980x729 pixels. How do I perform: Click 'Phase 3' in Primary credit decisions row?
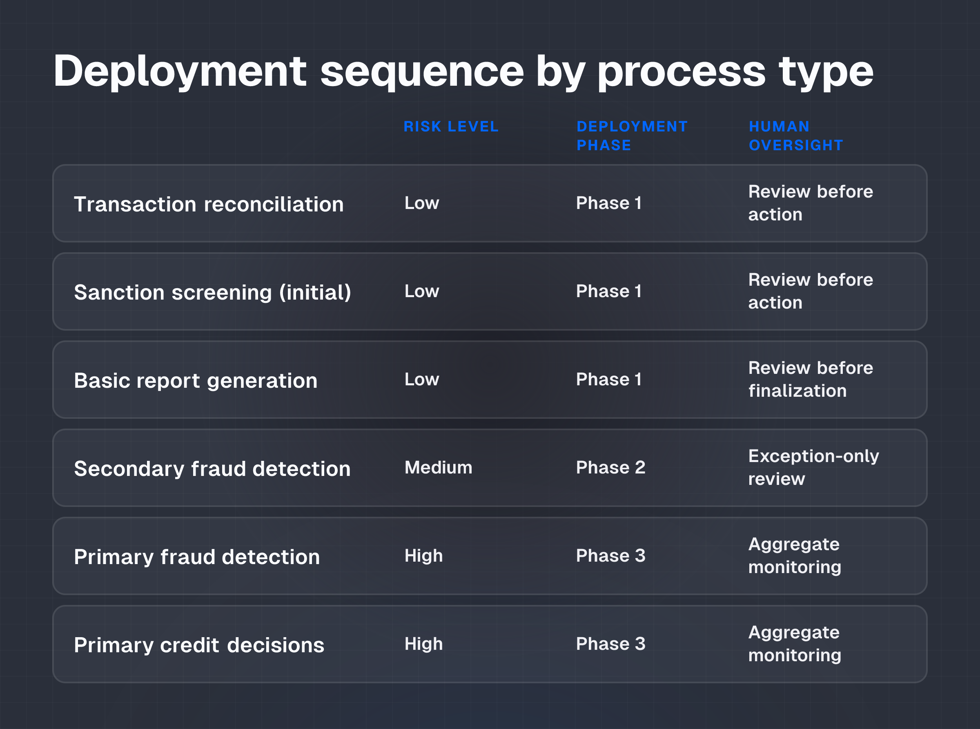click(610, 644)
